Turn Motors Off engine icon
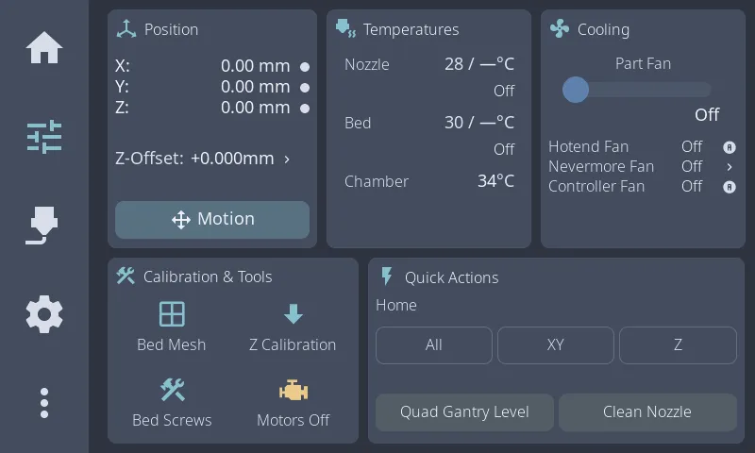Screen dimensions: 755x453 coord(294,390)
